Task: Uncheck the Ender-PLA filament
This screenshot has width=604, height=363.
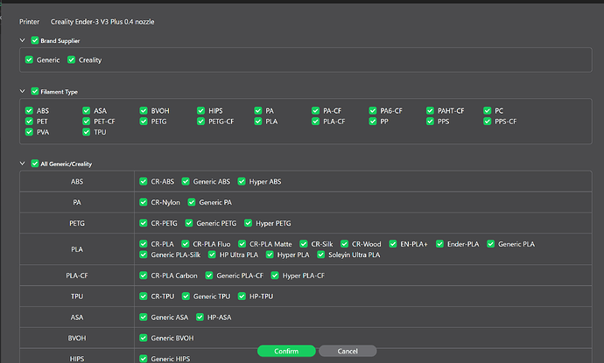Action: 439,244
